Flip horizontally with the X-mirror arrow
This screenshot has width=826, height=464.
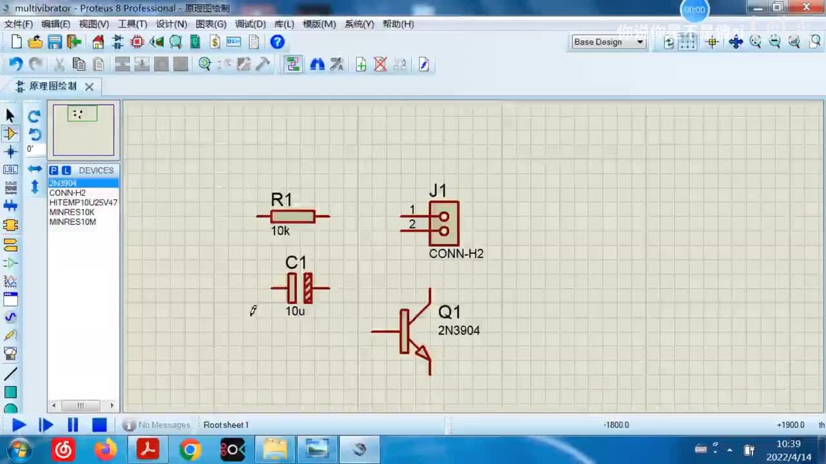(35, 169)
